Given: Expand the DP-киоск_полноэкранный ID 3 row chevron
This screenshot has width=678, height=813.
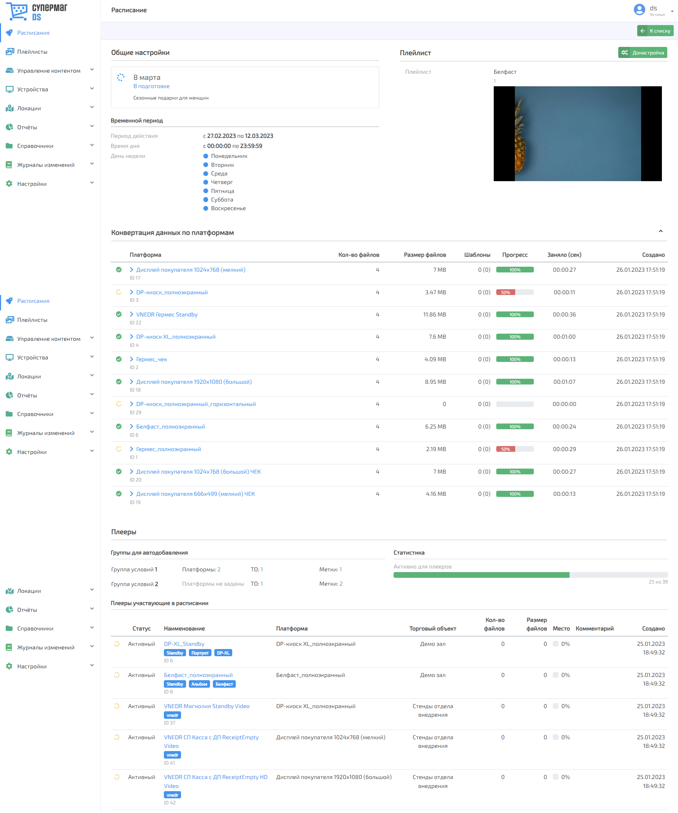Looking at the screenshot, I should click(x=132, y=292).
